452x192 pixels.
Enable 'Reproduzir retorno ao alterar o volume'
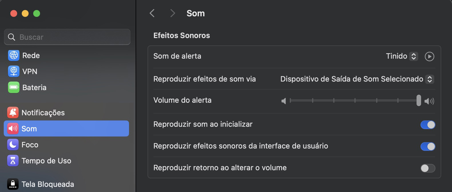[428, 169]
